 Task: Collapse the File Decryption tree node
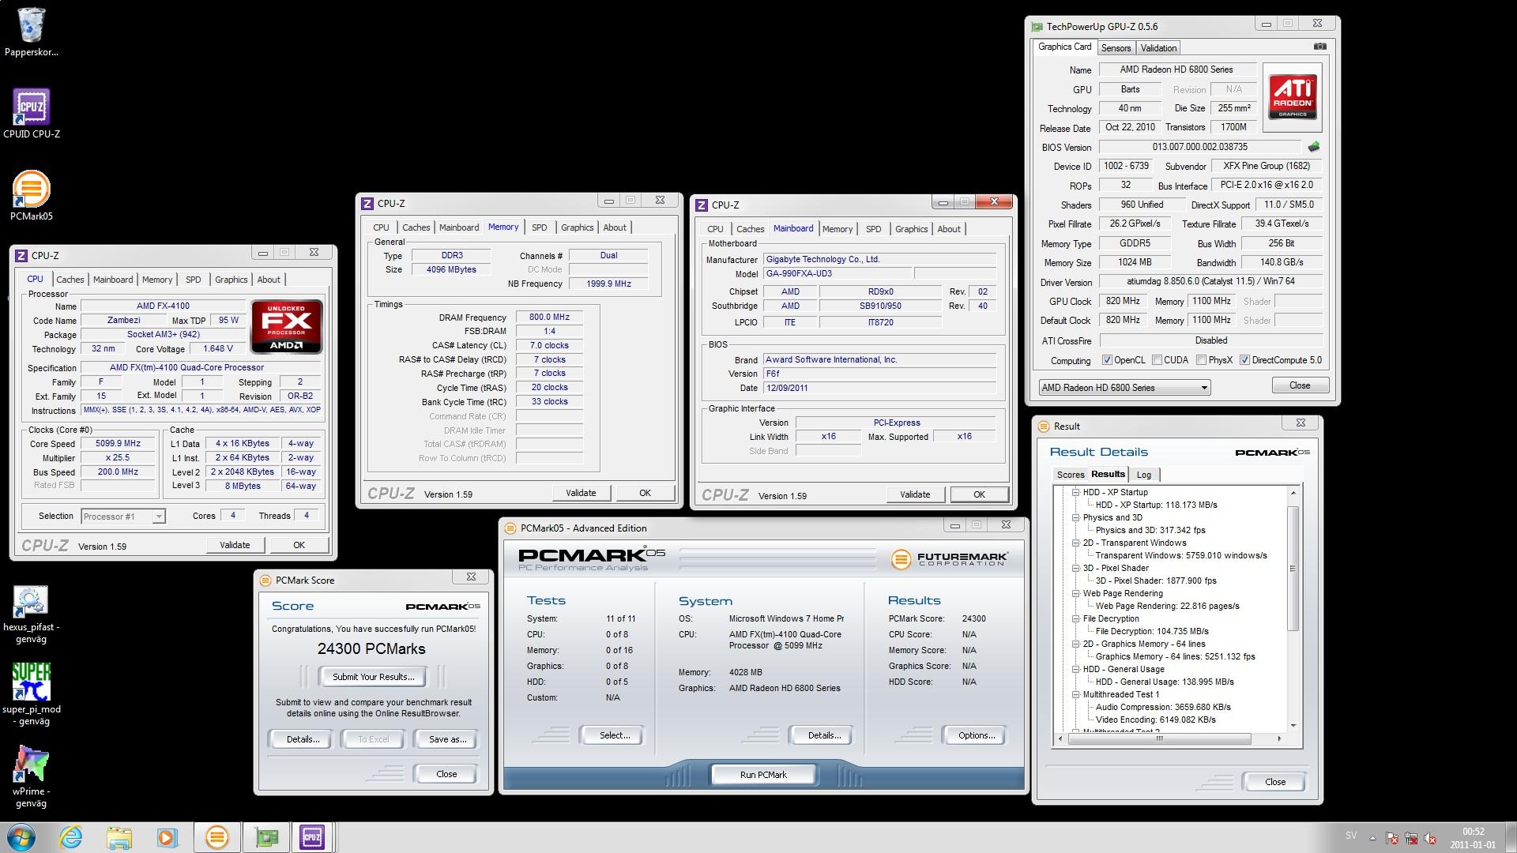[x=1075, y=618]
